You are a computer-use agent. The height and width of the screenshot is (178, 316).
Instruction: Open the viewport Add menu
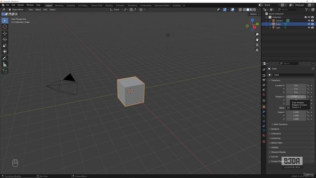point(45,10)
